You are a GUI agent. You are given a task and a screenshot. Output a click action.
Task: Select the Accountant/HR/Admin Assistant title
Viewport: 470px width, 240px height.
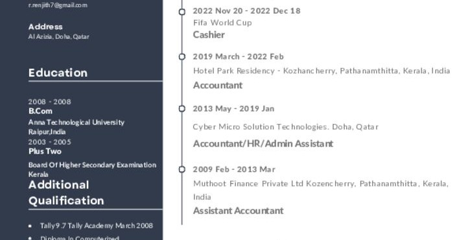click(263, 144)
